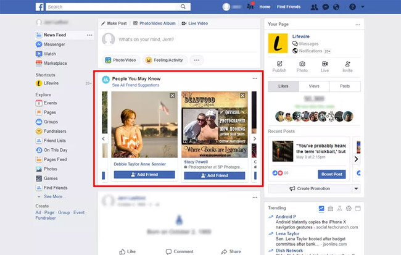This screenshot has height=255, width=401.
Task: Show next recent post arrow
Action: click(356, 159)
